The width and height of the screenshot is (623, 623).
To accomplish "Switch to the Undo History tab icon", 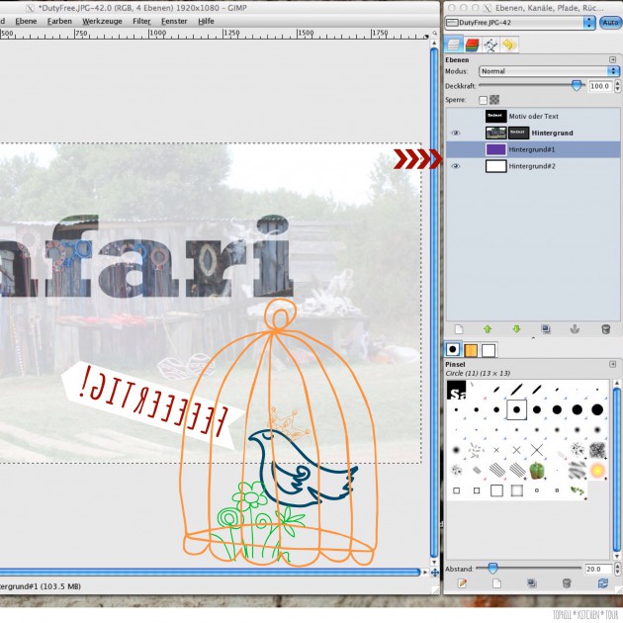I will click(x=508, y=44).
